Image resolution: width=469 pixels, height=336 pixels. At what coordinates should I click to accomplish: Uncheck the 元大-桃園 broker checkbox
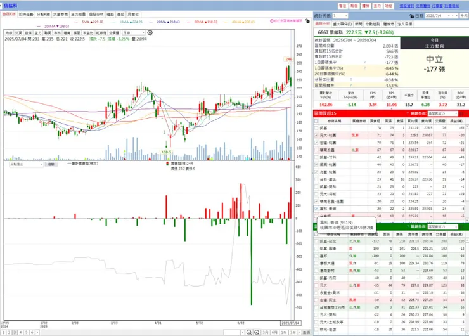(316, 135)
